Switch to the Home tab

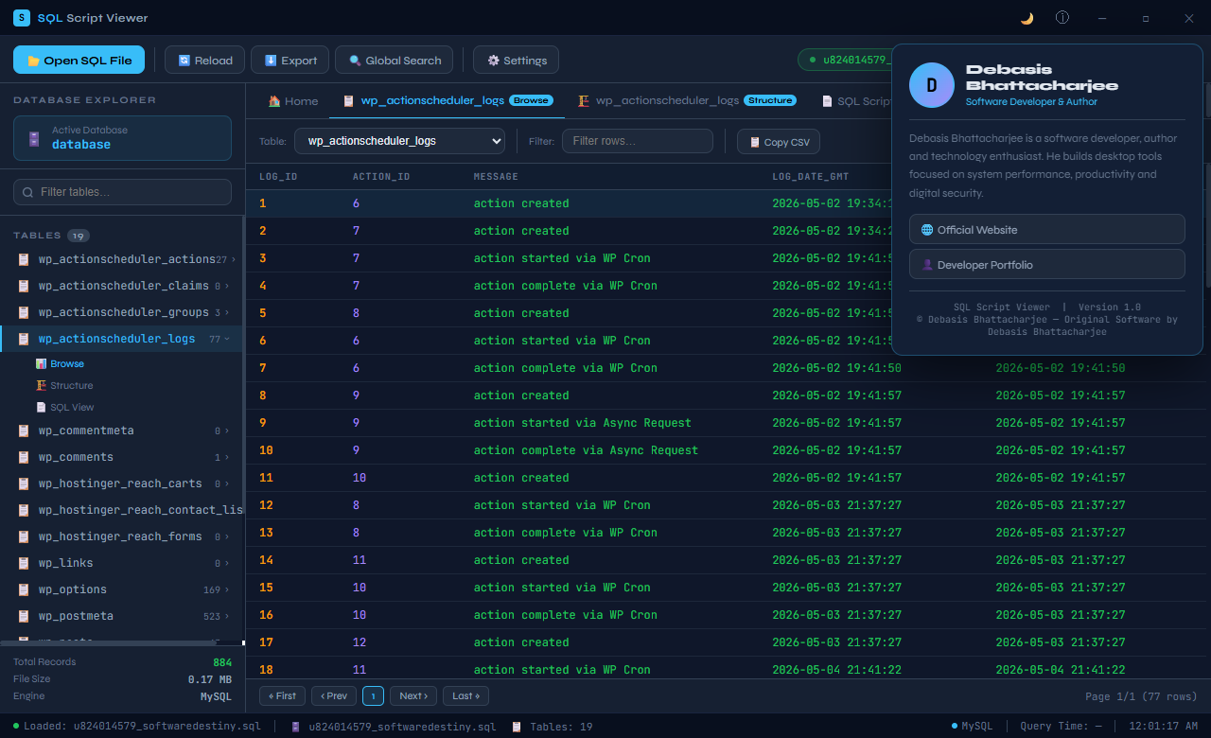pos(292,100)
